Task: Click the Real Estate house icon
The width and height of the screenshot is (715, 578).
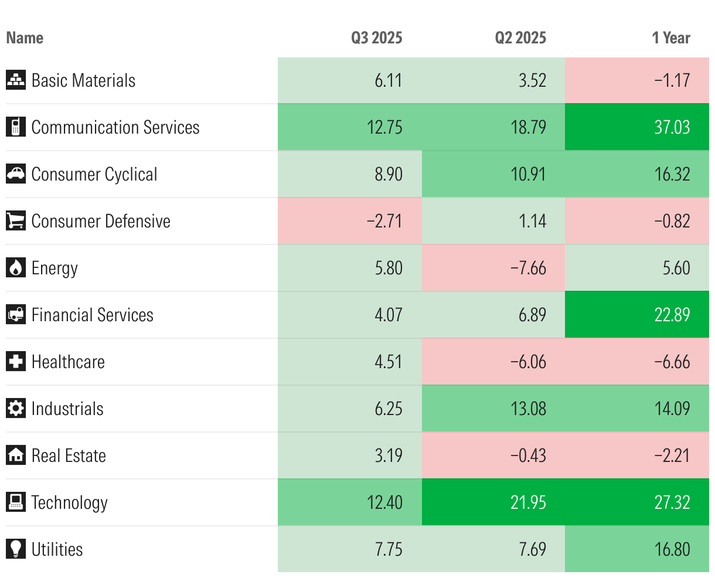Action: (16, 455)
